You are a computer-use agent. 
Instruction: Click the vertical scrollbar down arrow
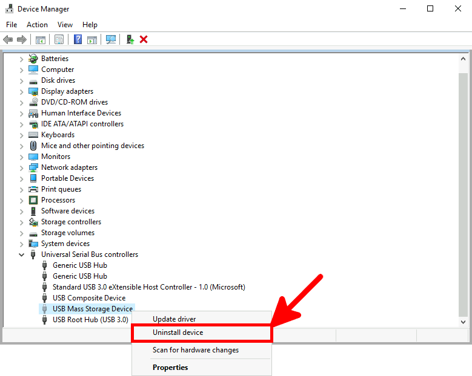click(463, 322)
